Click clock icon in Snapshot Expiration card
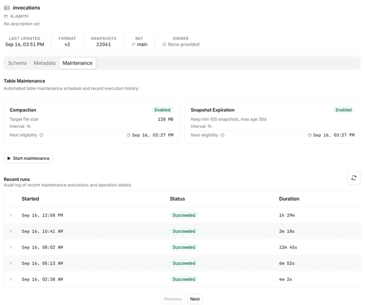The image size is (365, 305). tap(309, 135)
